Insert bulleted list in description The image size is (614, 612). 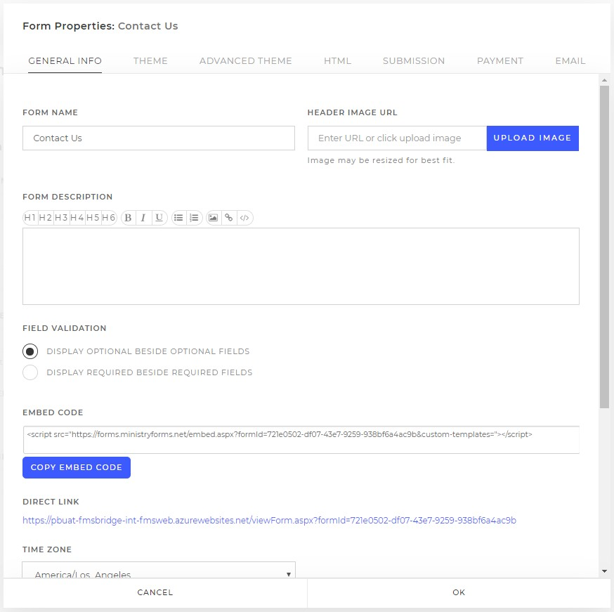click(x=178, y=218)
